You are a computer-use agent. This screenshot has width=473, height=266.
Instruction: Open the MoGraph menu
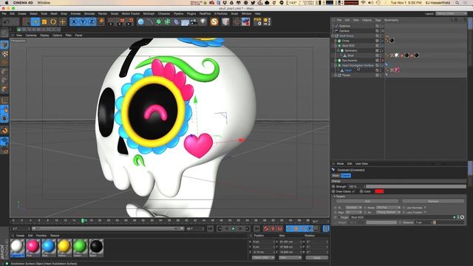(149, 14)
